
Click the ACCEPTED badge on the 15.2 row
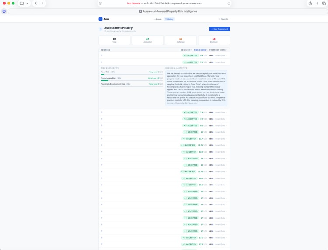(x=189, y=185)
